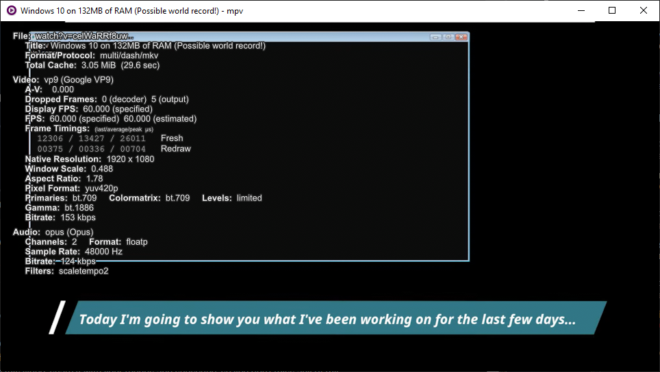Click the 'Sample Rate: 48000 Hz' line
Image resolution: width=660 pixels, height=372 pixels.
pyautogui.click(x=74, y=252)
